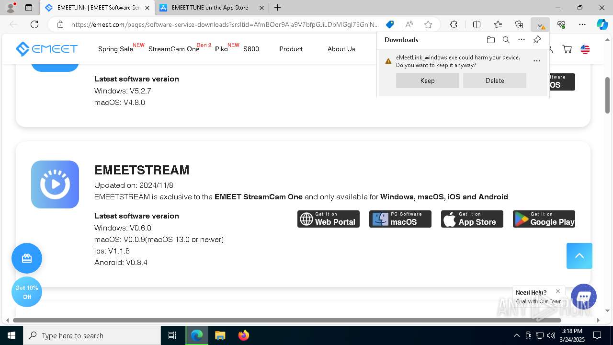This screenshot has height=345, width=613.
Task: Open Extensions puzzle icon
Action: (454, 24)
